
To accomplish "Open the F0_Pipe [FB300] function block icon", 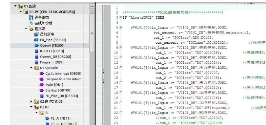I will pos(37,40).
